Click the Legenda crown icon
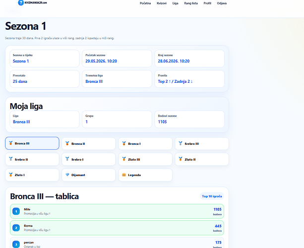304x248 pixels. [x=124, y=175]
